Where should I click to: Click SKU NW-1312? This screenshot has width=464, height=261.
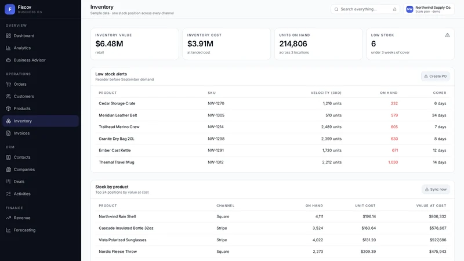(215, 162)
